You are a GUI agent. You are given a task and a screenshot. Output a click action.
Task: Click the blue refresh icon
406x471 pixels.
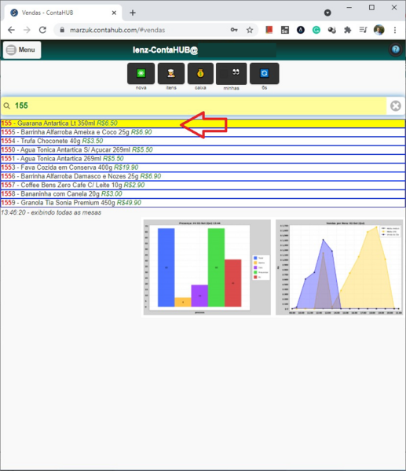pyautogui.click(x=264, y=73)
